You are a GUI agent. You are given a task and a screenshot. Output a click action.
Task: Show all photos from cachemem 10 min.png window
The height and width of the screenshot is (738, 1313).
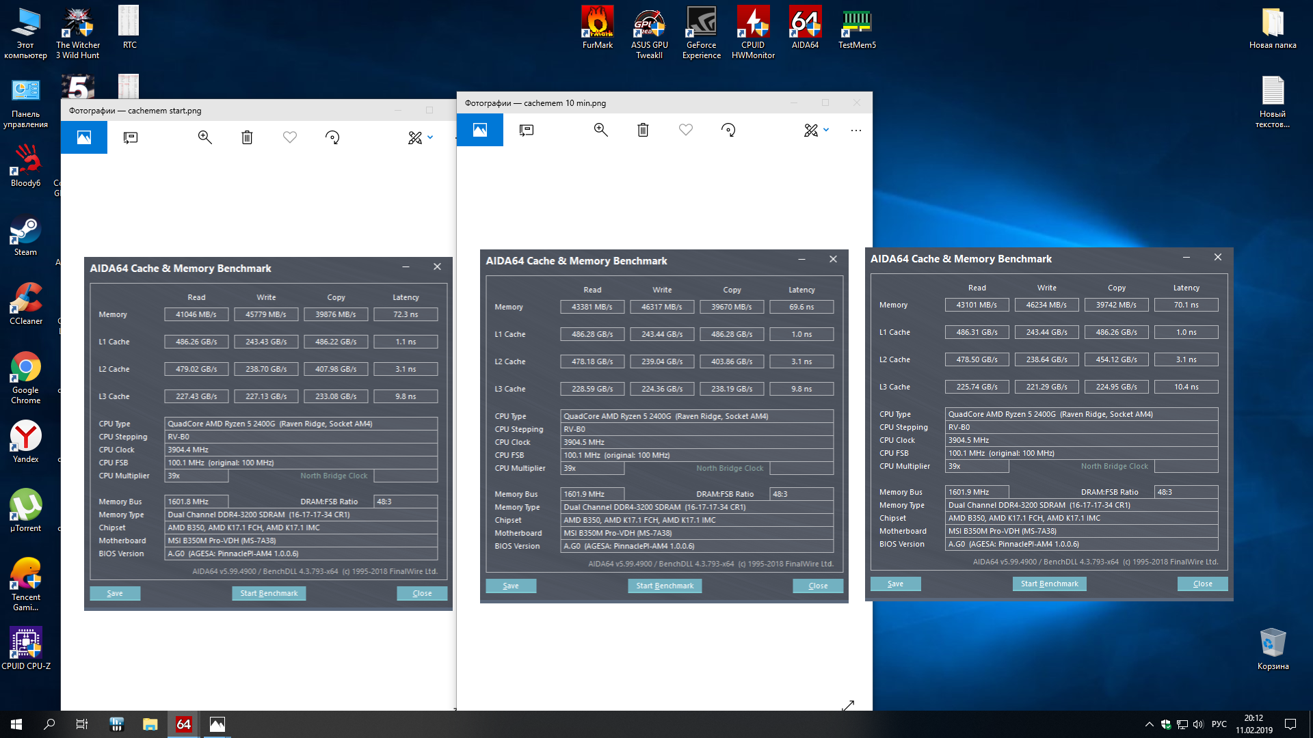click(480, 130)
